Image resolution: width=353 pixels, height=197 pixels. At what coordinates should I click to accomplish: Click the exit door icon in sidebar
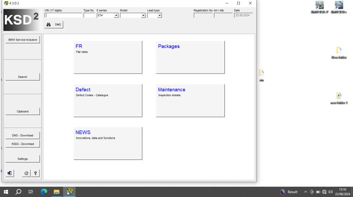(x=10, y=173)
